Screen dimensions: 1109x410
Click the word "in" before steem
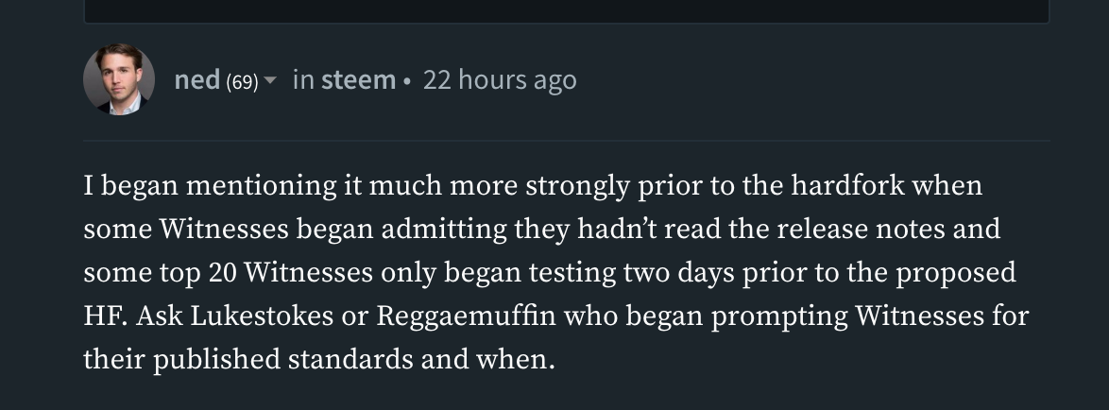pyautogui.click(x=303, y=80)
